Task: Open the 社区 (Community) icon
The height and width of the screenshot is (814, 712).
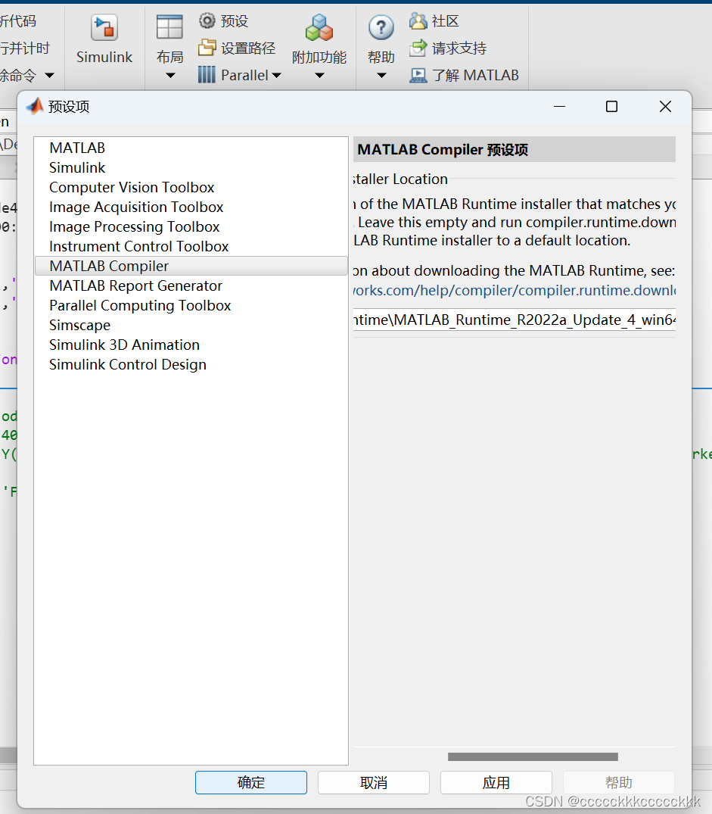Action: click(419, 20)
